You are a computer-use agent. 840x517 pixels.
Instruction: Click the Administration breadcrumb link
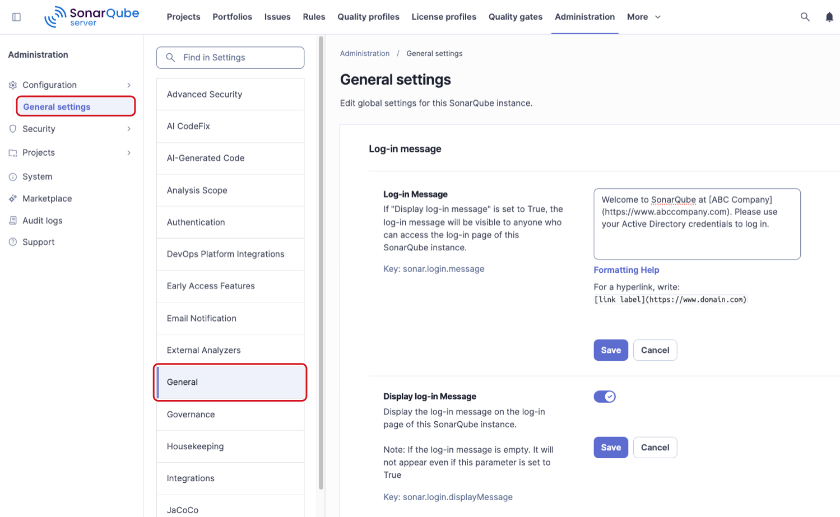pos(365,54)
